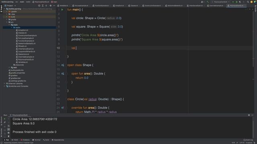Click the override gutter icon next to class Shape
The image size is (257, 144).
coord(63,65)
